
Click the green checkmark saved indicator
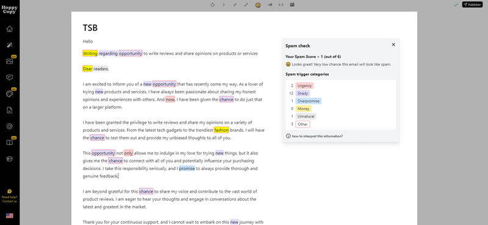pyautogui.click(x=456, y=5)
